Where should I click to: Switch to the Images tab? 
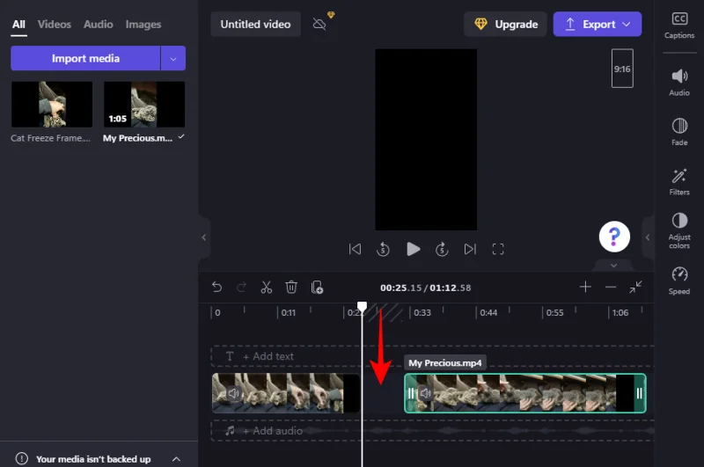[x=143, y=25]
